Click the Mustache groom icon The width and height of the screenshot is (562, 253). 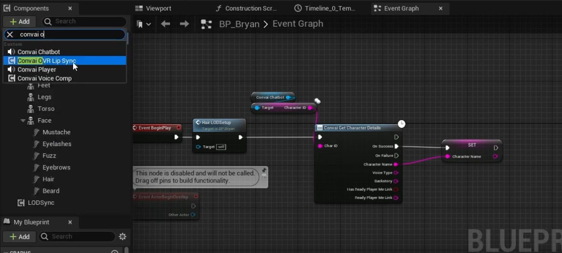pyautogui.click(x=36, y=132)
